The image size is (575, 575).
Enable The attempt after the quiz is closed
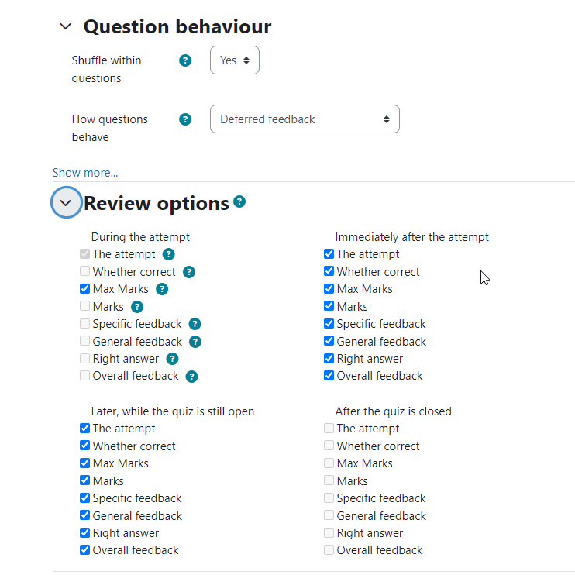[x=329, y=428]
